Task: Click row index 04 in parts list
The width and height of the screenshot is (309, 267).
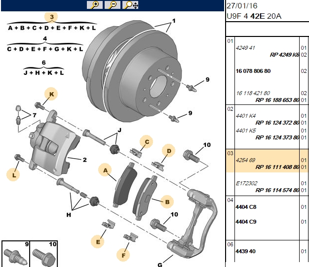Action: [x=230, y=200]
